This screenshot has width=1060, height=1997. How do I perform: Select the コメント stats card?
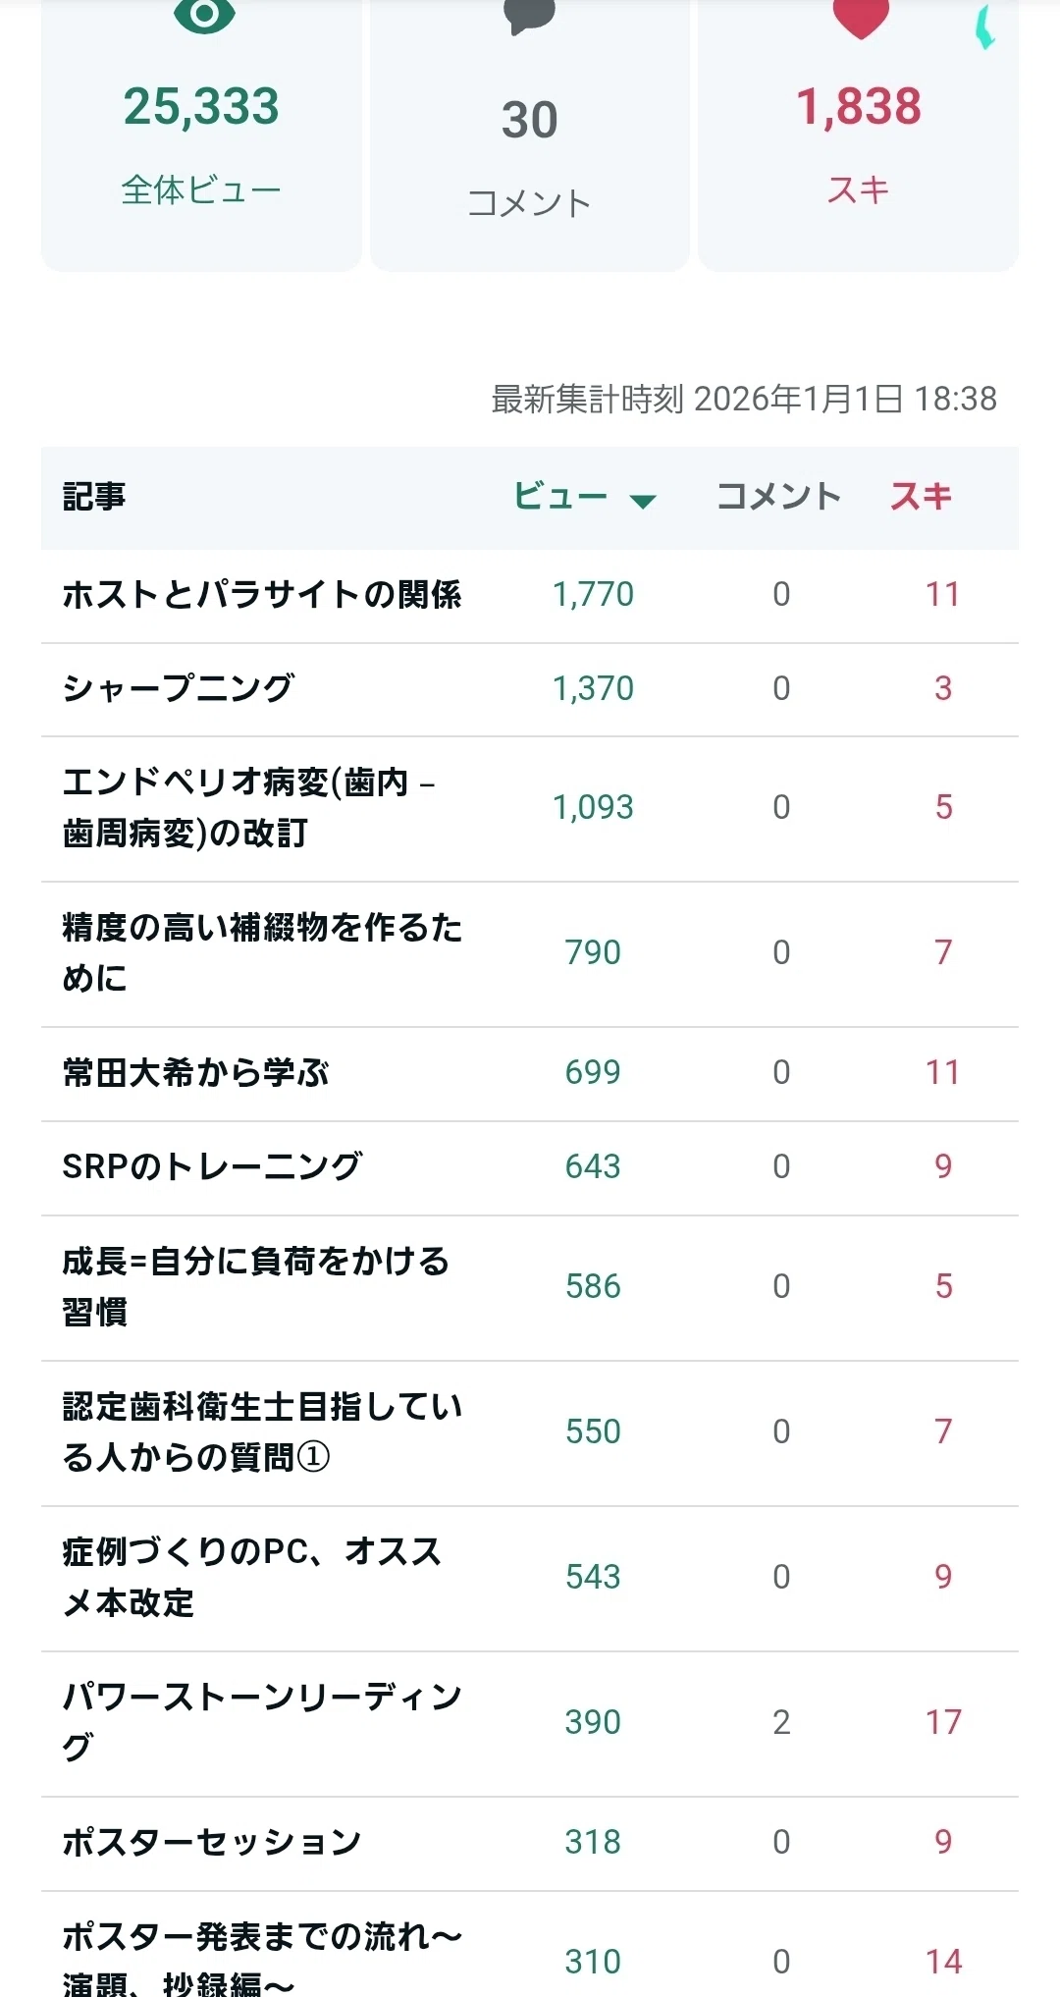pyautogui.click(x=530, y=135)
